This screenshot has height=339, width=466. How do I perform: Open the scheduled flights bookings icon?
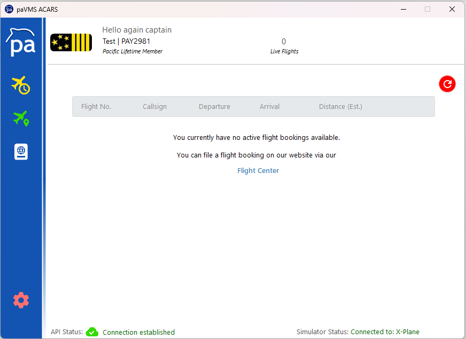point(21,85)
